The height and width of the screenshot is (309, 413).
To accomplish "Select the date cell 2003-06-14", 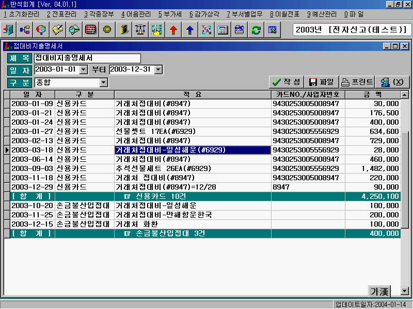I will click(33, 159).
